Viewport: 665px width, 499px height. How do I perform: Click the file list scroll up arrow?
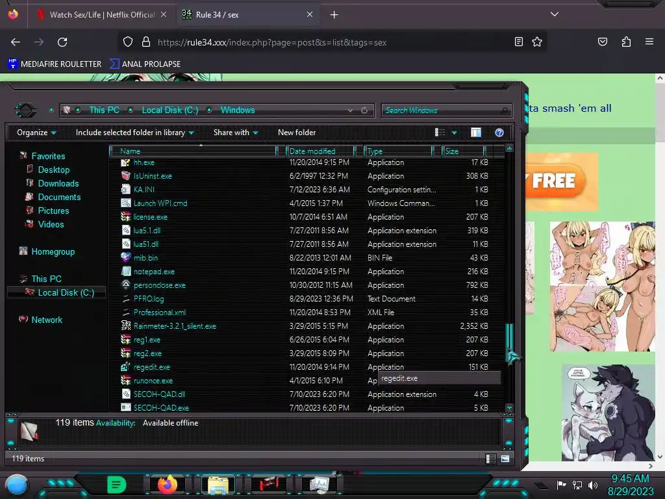pyautogui.click(x=509, y=148)
